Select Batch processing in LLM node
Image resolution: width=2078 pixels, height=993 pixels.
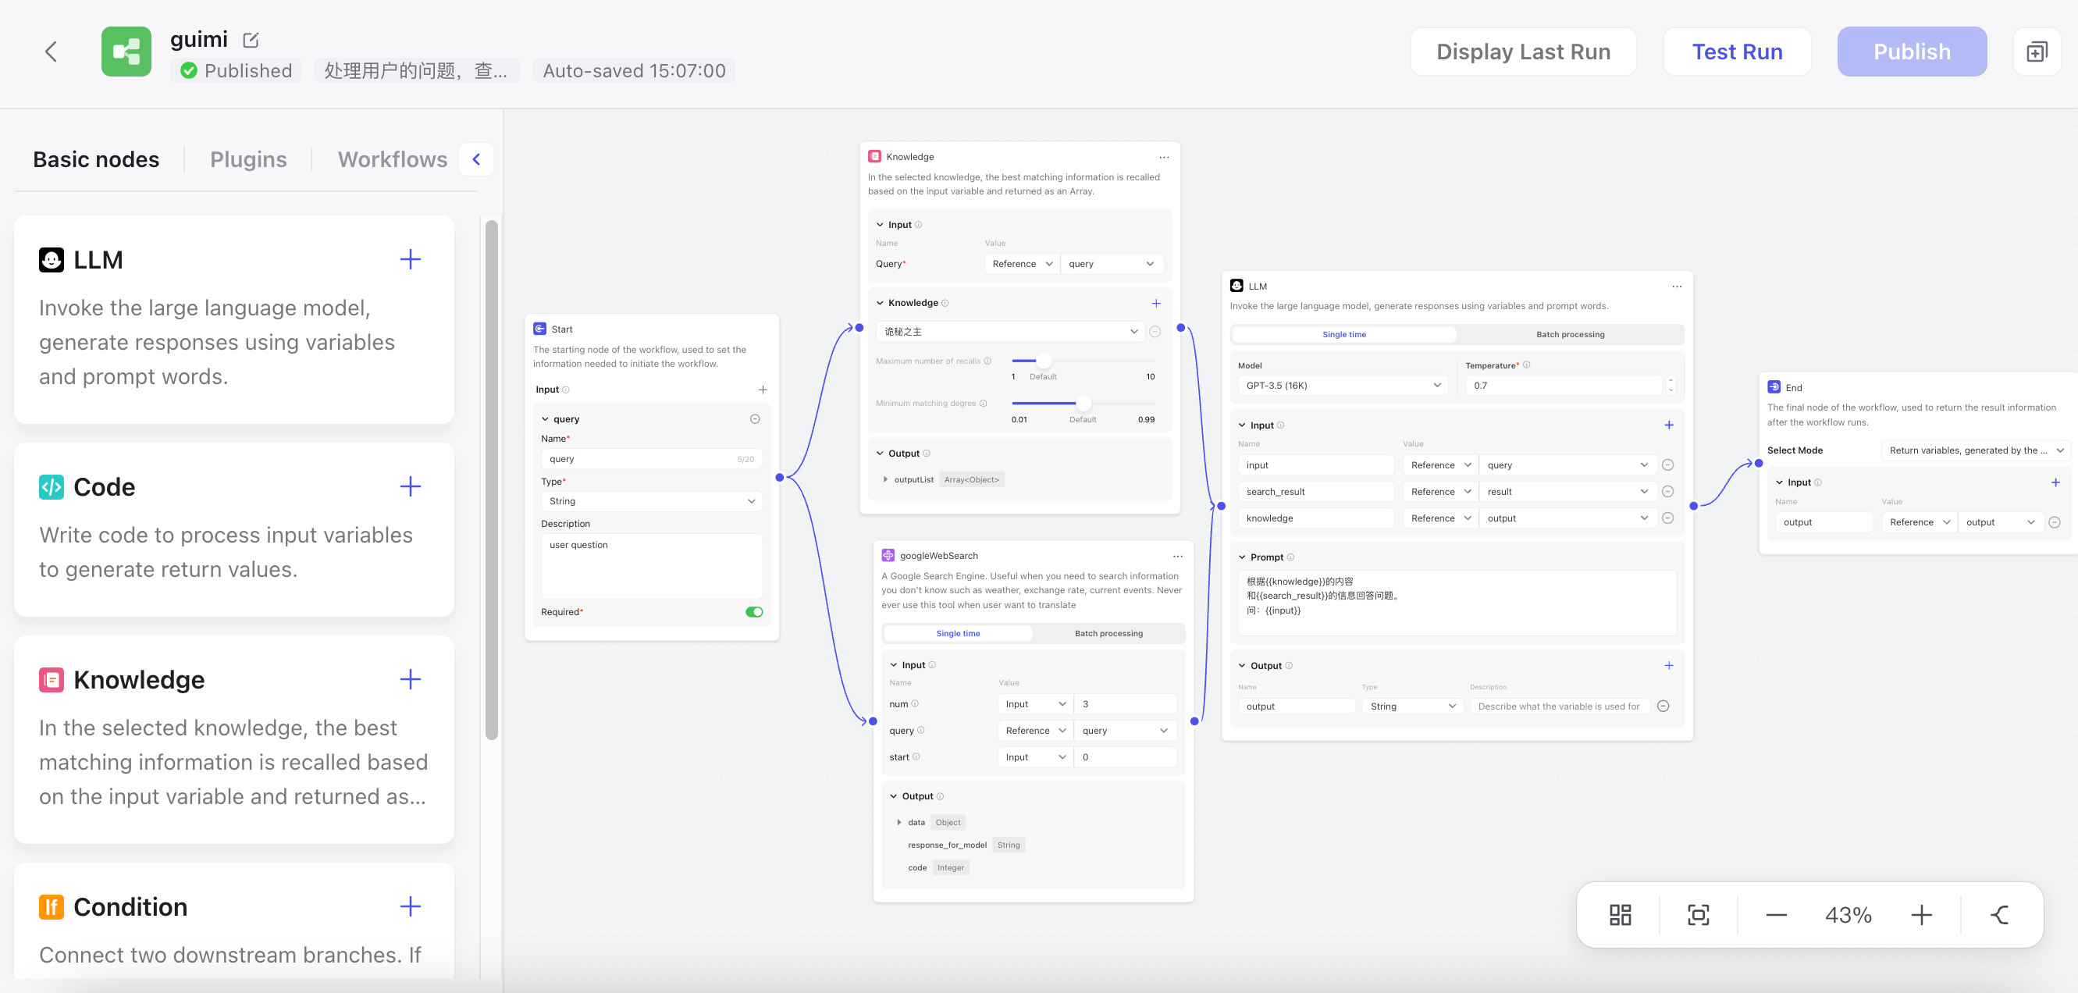1569,334
